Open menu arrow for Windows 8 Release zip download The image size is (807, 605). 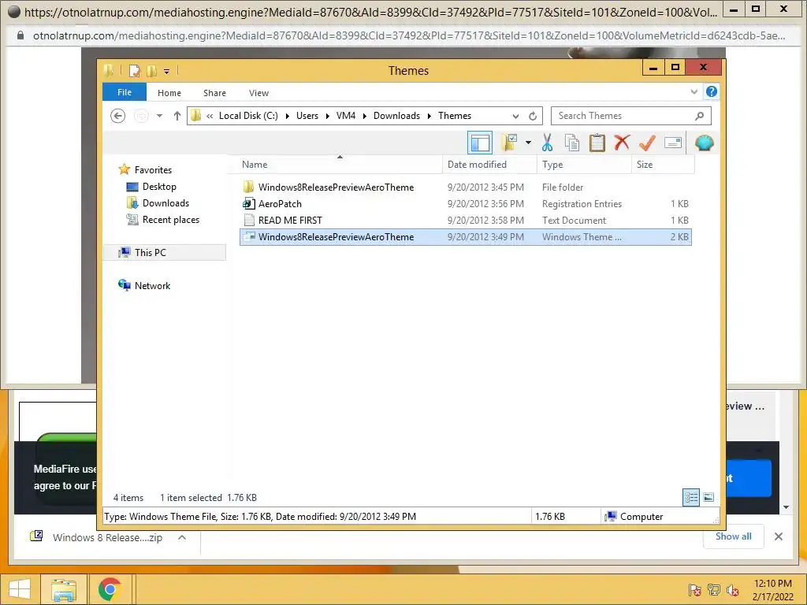[x=182, y=537]
